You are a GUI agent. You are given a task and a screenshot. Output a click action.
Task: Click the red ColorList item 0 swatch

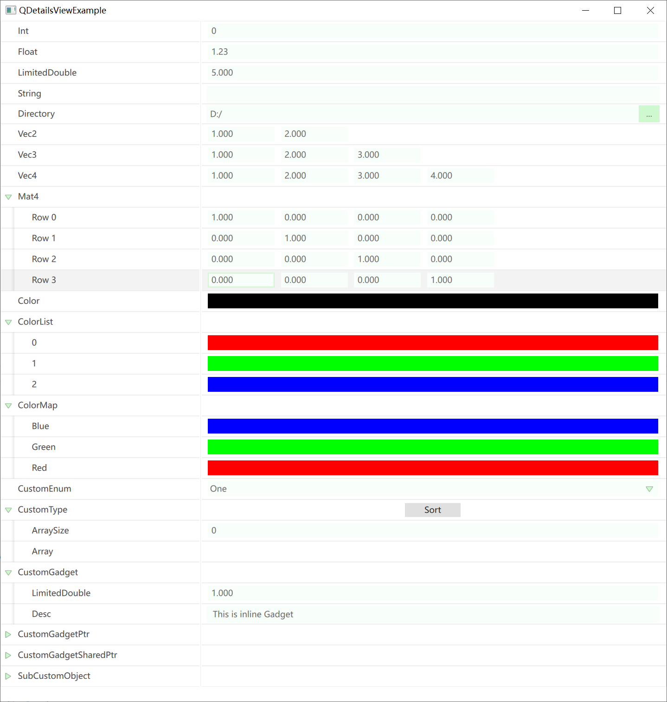432,343
